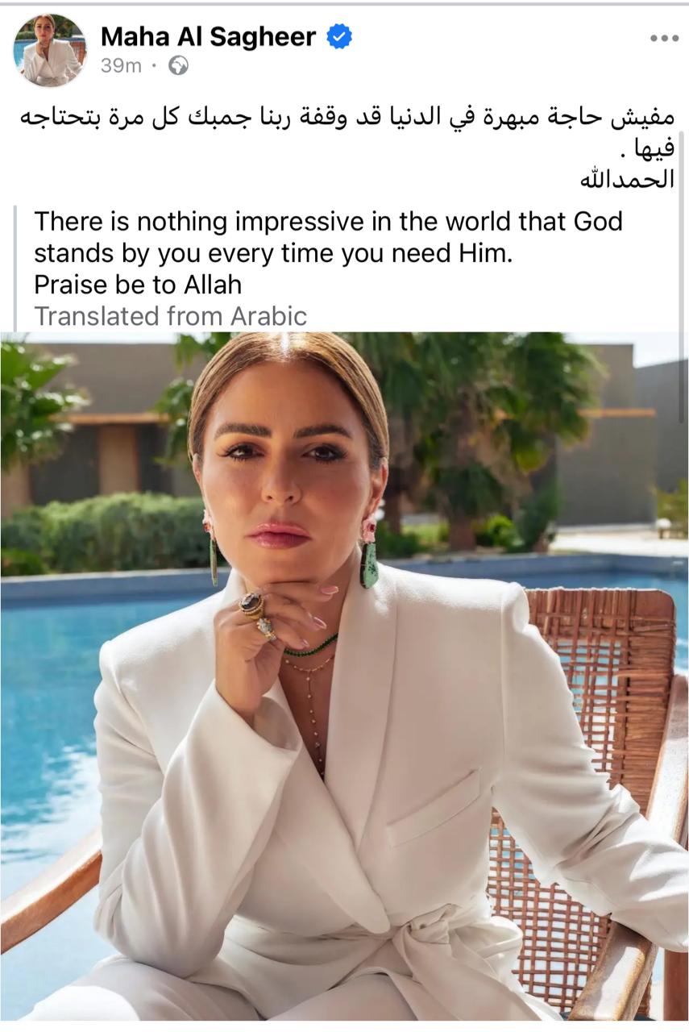This screenshot has width=689, height=1032.
Task: Tap the 39m post timestamp
Action: [121, 66]
